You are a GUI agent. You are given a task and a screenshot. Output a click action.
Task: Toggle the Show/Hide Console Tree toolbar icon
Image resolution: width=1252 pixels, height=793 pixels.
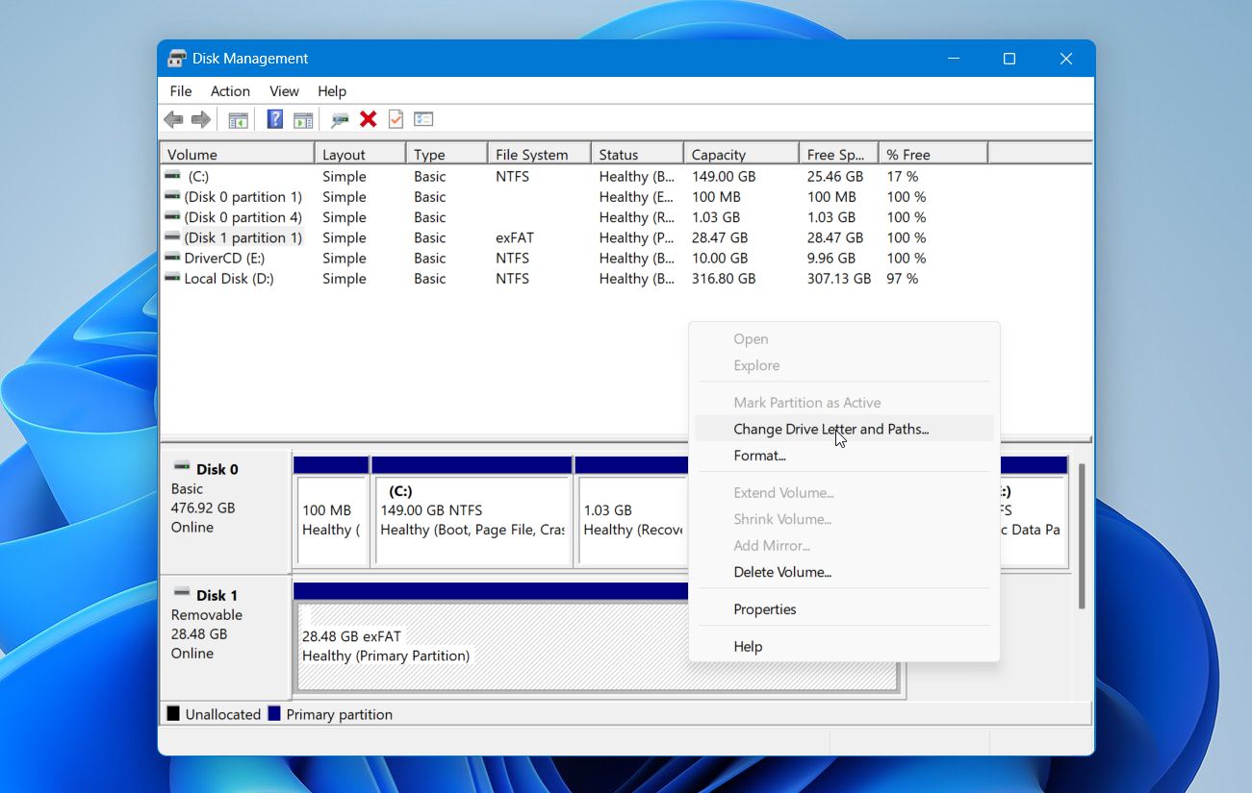pos(238,119)
